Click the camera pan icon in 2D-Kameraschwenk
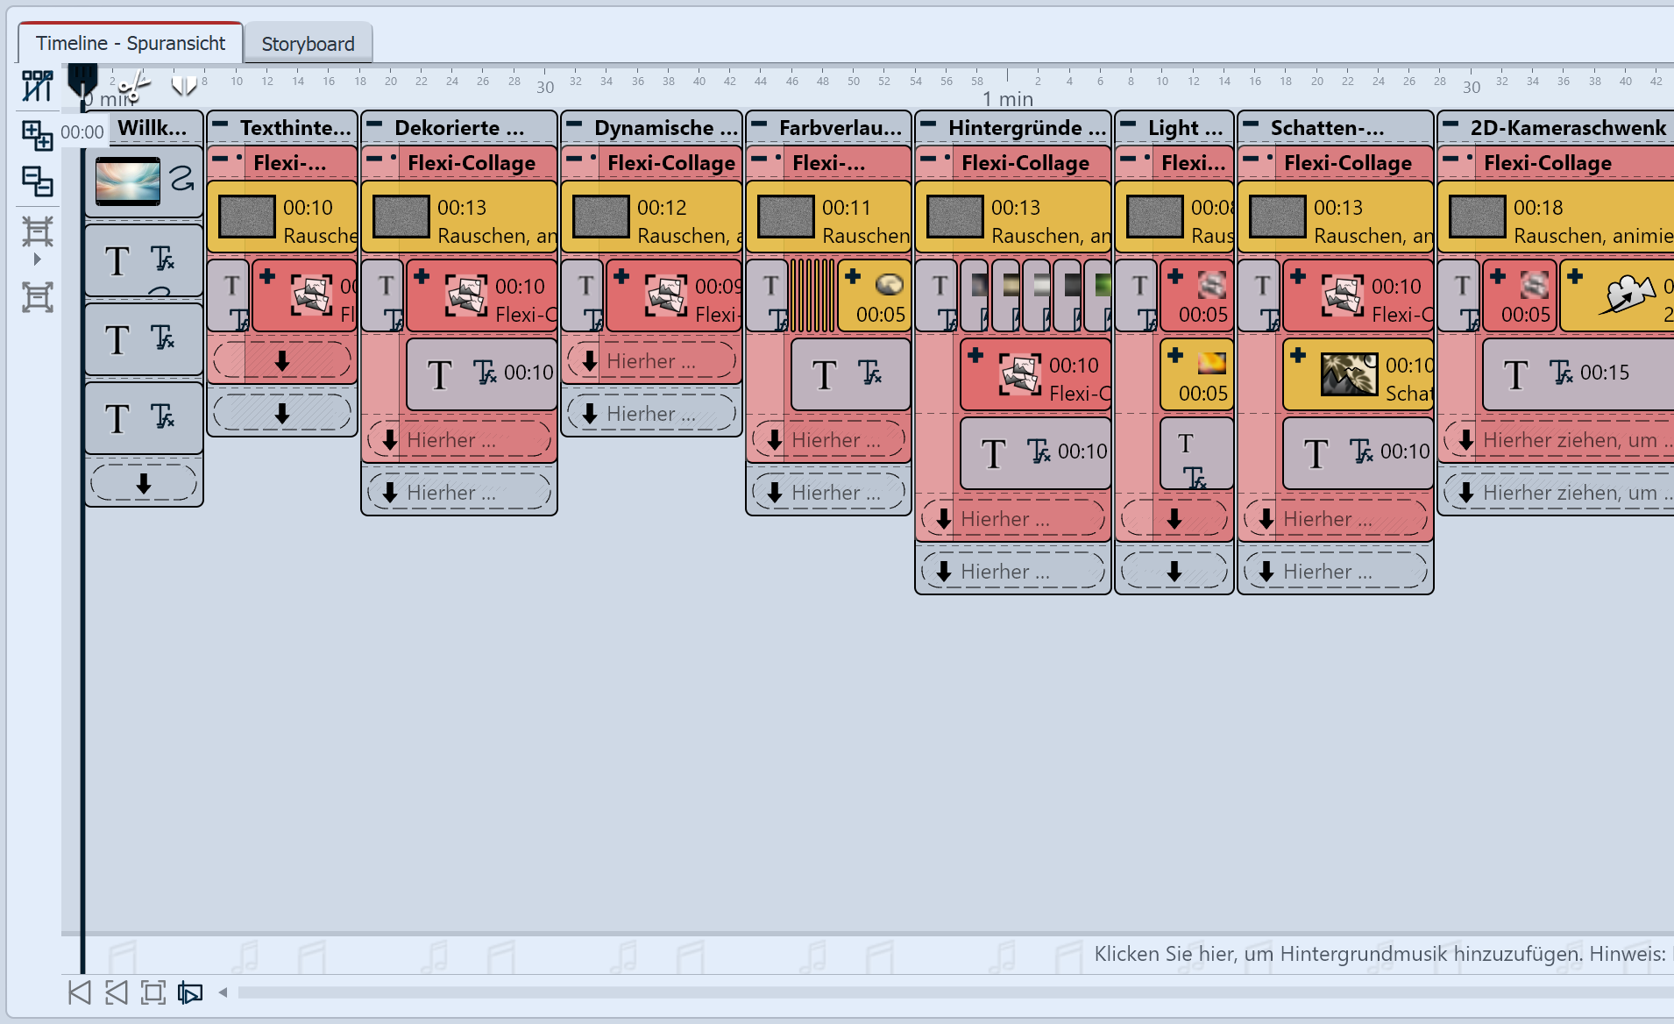Screen dimensions: 1674x1024 [x=1626, y=295]
